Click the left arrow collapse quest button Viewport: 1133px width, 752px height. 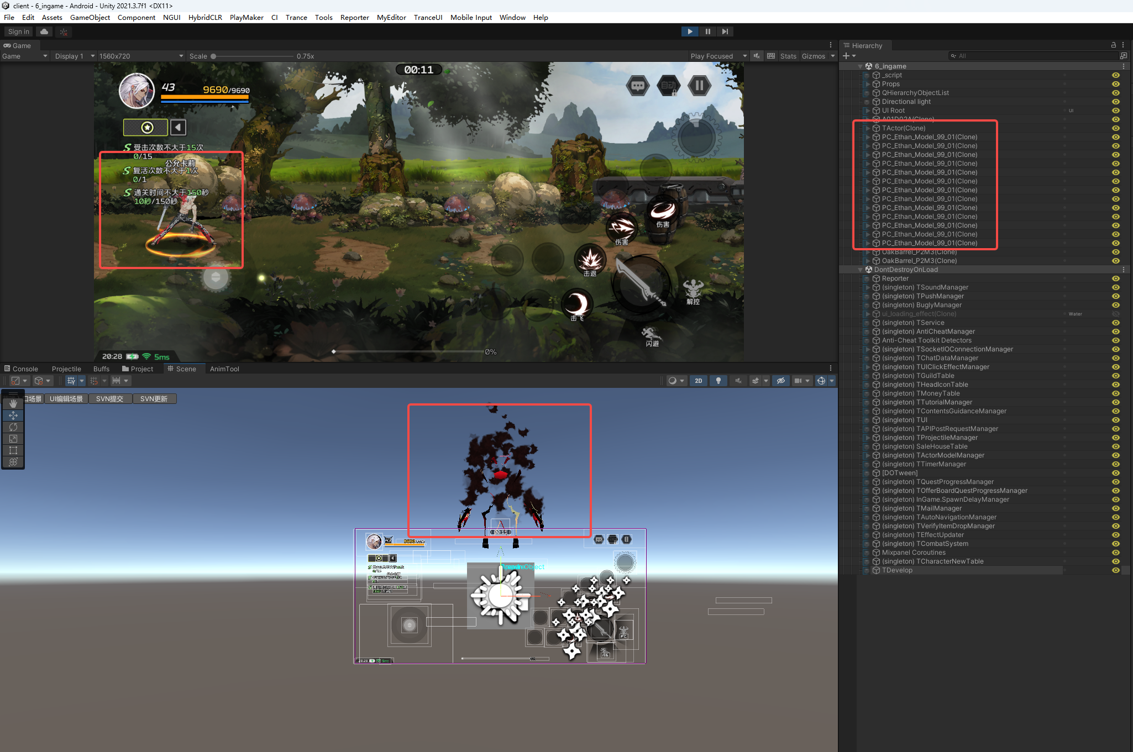click(178, 128)
